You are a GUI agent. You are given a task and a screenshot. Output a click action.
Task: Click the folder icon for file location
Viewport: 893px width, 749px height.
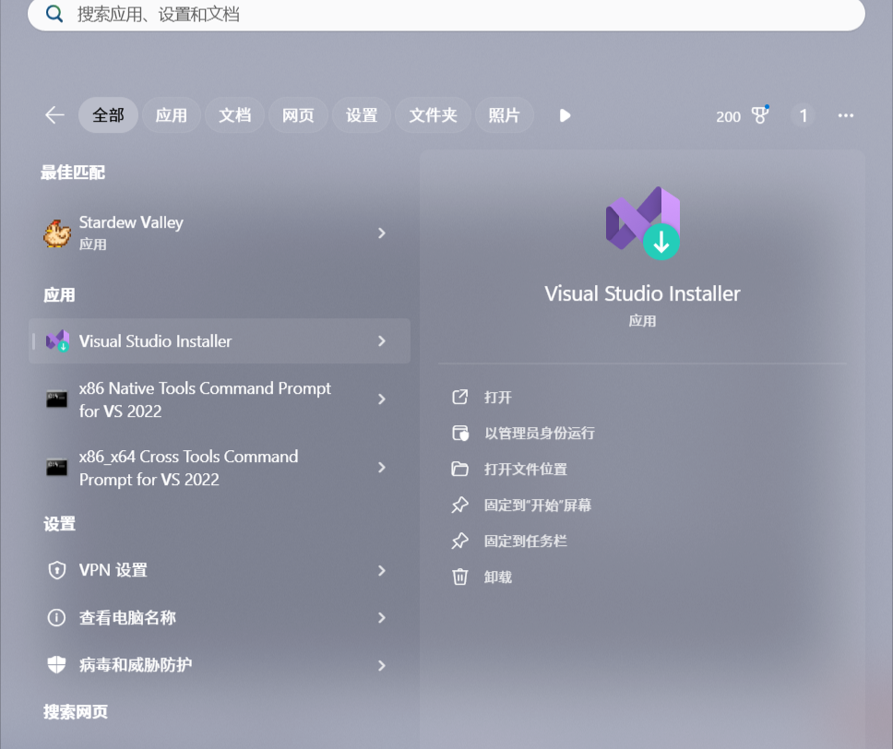459,469
